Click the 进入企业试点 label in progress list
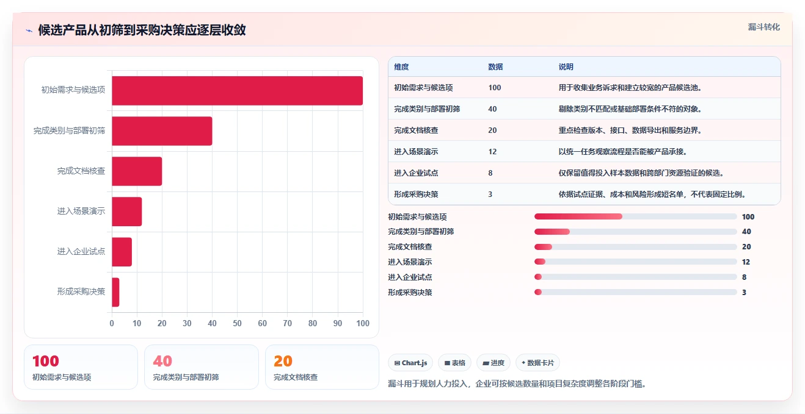Image resolution: width=805 pixels, height=414 pixels. pos(410,277)
